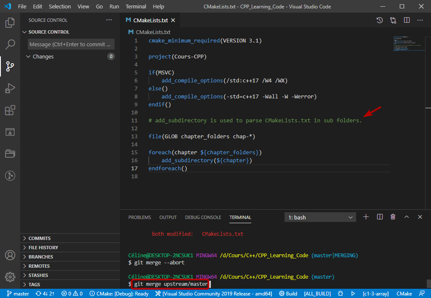
Task: Open the Explorer view in activity bar
Action: coord(10,23)
